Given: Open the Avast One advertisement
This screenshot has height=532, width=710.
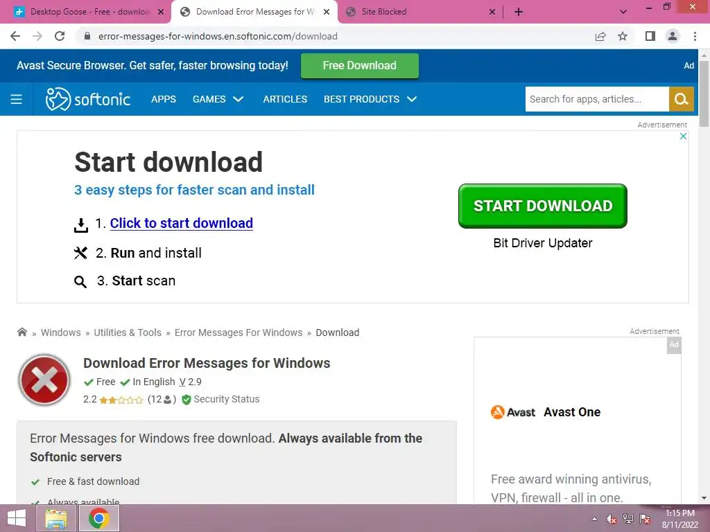Looking at the screenshot, I should 578,420.
